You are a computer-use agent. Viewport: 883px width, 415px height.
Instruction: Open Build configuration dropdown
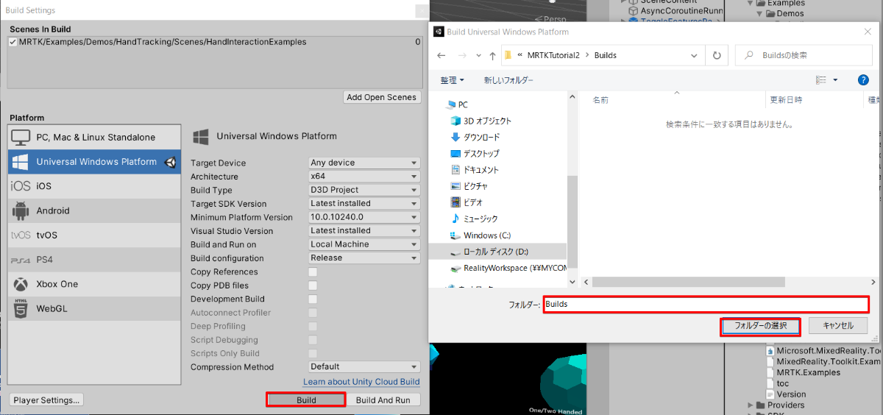click(x=364, y=258)
